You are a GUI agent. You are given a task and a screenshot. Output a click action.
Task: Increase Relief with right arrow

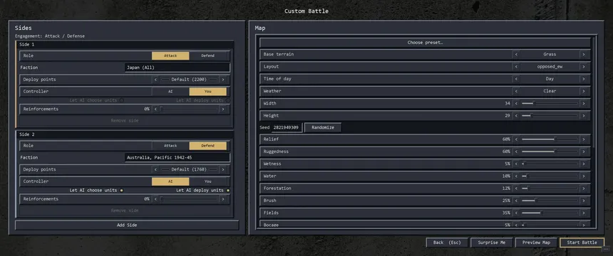(x=584, y=139)
